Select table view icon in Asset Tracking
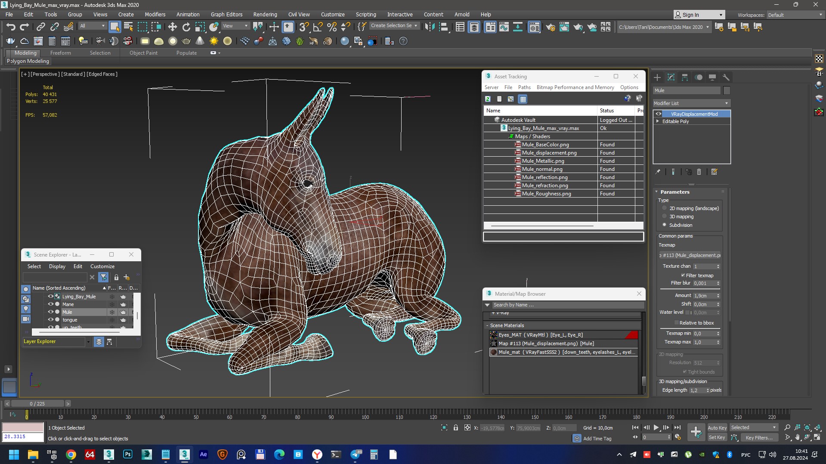Image resolution: width=826 pixels, height=464 pixels. tap(523, 99)
